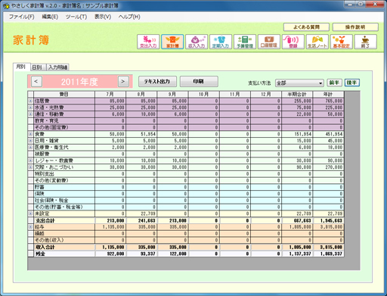Click the 10月 column header
This screenshot has height=296, width=387.
click(x=203, y=95)
